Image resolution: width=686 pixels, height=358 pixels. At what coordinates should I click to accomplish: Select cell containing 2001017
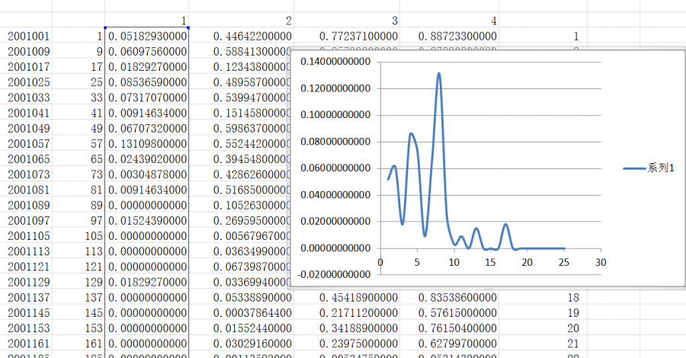(26, 66)
